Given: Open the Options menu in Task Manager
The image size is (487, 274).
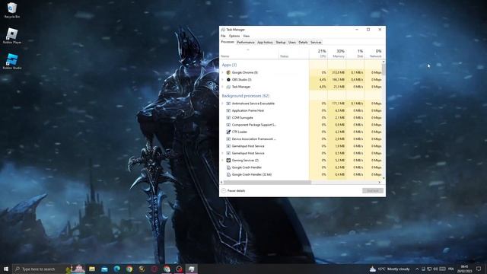Looking at the screenshot, I should tap(234, 36).
